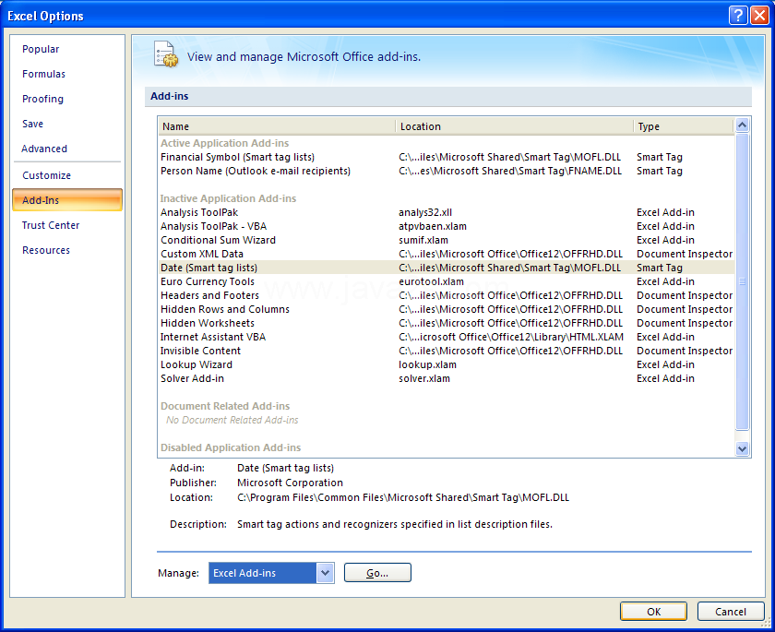Select the Add-Ins category

[x=67, y=200]
